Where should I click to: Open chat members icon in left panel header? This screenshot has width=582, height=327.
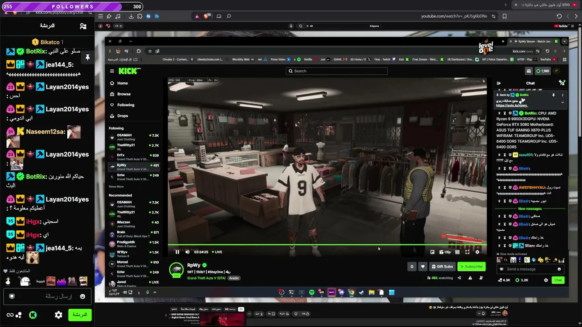(x=83, y=26)
